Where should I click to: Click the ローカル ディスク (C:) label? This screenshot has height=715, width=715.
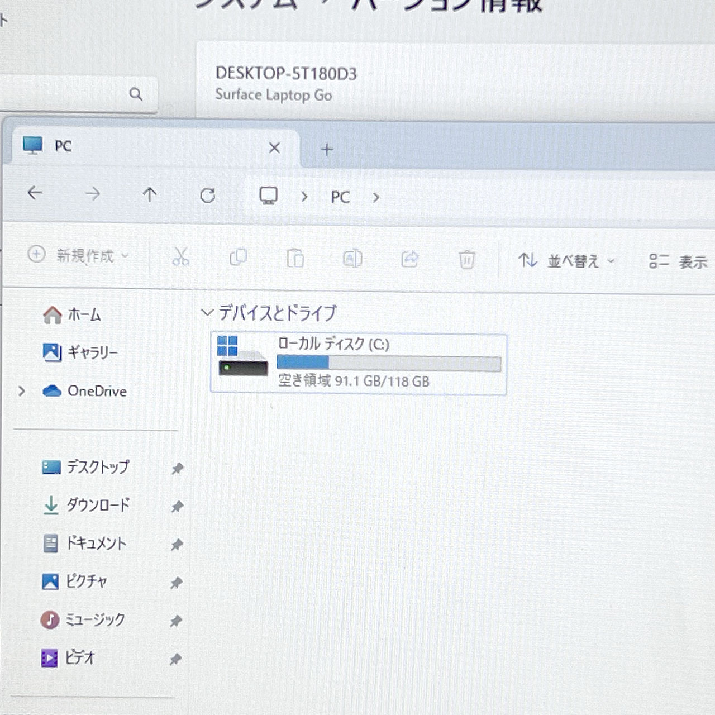333,344
